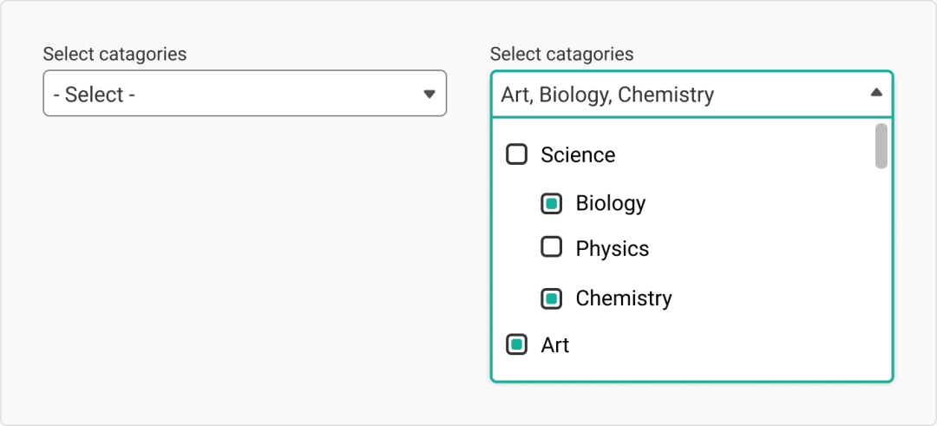937x426 pixels.
Task: Uncheck the Art checkbox
Action: pos(516,344)
